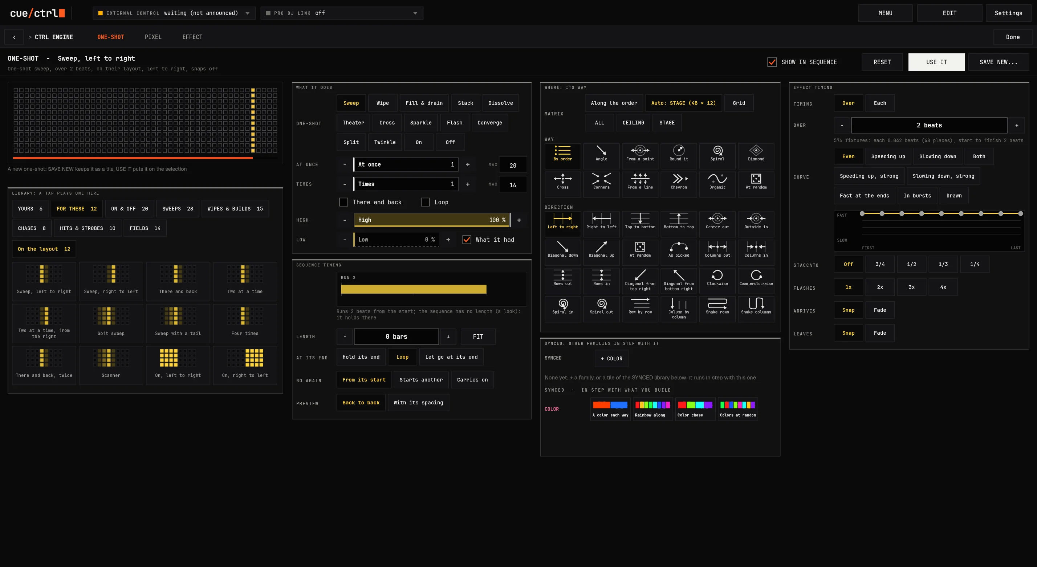Switch to the EFFECT tab
The image size is (1037, 567).
[192, 37]
